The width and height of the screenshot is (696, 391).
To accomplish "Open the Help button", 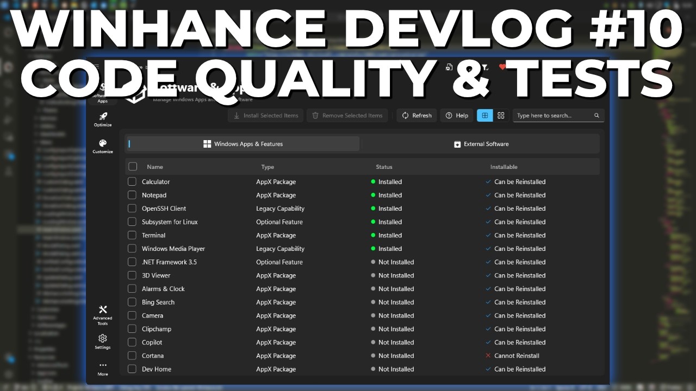I will pyautogui.click(x=457, y=115).
